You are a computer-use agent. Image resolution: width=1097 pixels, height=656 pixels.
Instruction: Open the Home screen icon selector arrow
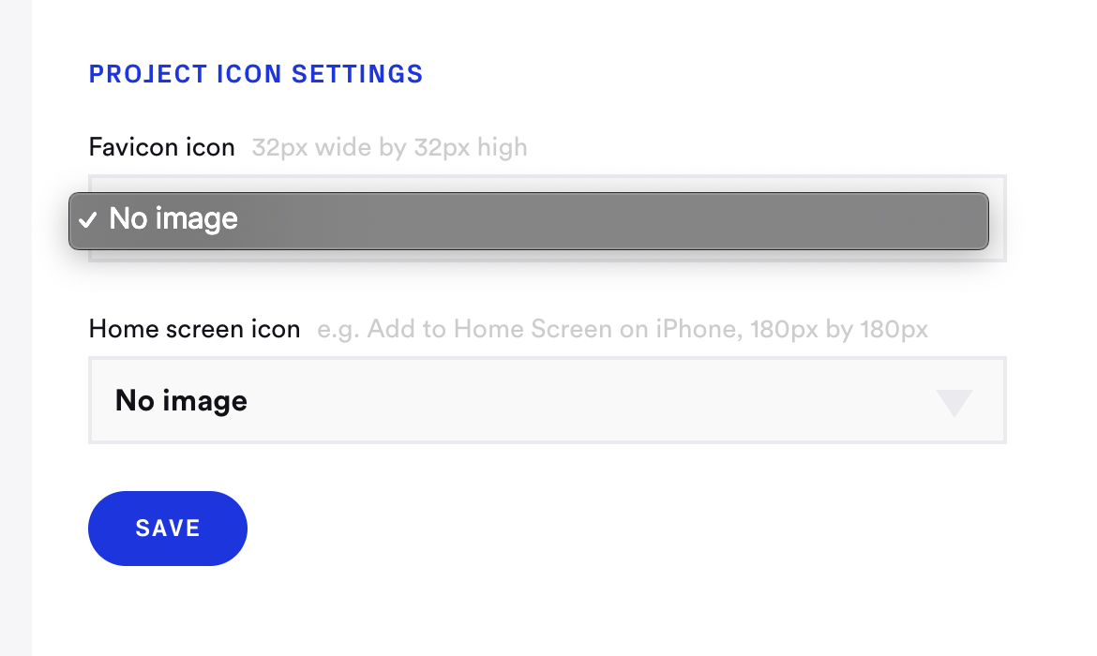[954, 403]
